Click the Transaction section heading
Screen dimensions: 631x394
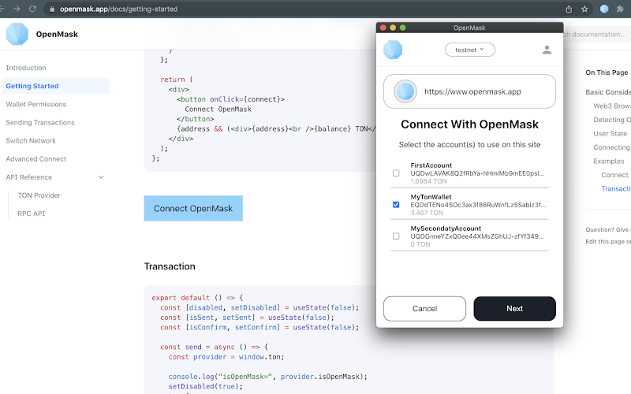[x=170, y=266]
